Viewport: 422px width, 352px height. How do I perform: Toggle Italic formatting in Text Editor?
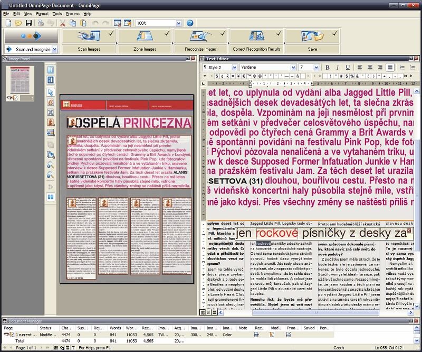pos(336,67)
